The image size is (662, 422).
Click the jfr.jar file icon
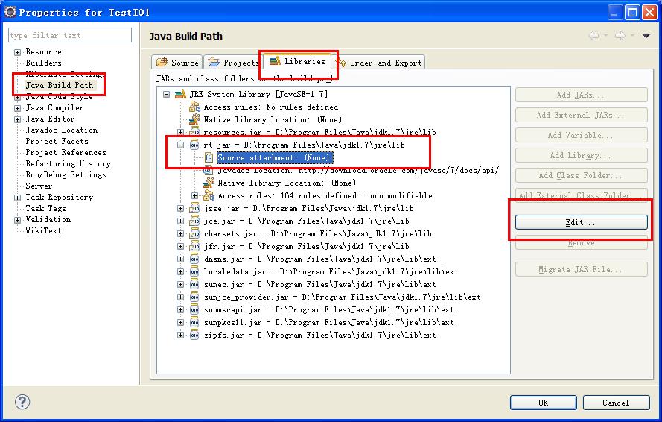(x=194, y=246)
